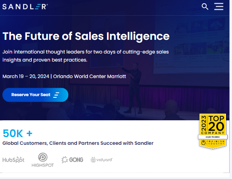
Task: Click the Vidyard logo
Action: [102, 160]
